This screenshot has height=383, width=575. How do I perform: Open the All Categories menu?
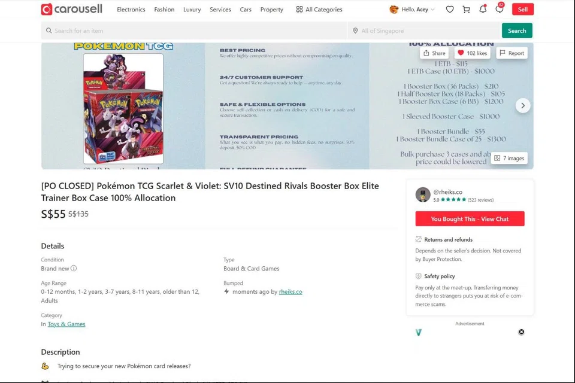coord(319,10)
